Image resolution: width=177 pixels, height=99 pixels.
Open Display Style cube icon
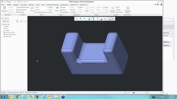pyautogui.click(x=93, y=19)
